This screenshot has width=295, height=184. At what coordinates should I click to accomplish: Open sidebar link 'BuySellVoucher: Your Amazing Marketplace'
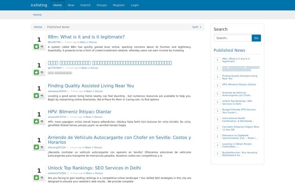tap(240, 154)
